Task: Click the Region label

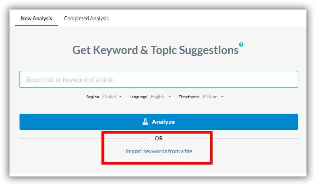Action: click(92, 97)
